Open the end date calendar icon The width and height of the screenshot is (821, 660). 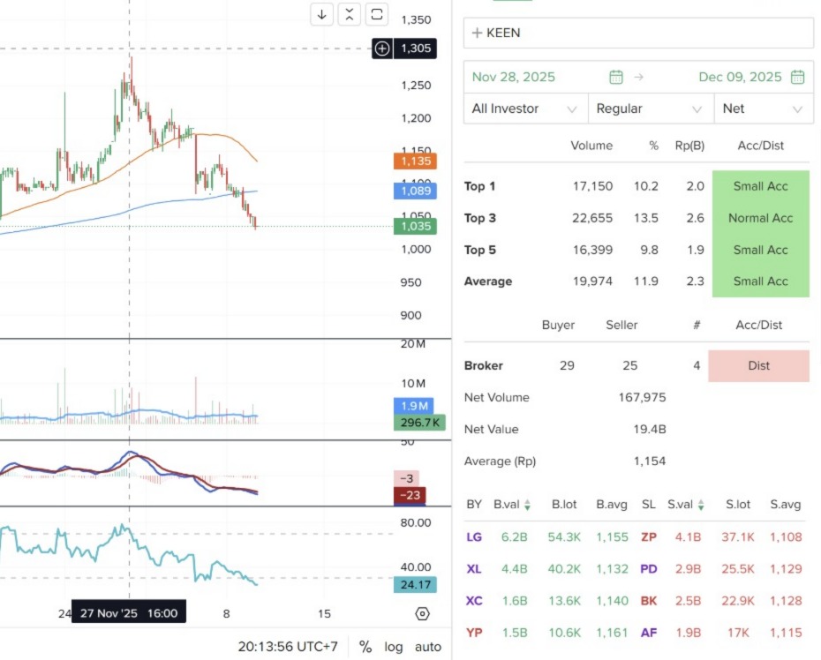[x=797, y=77]
